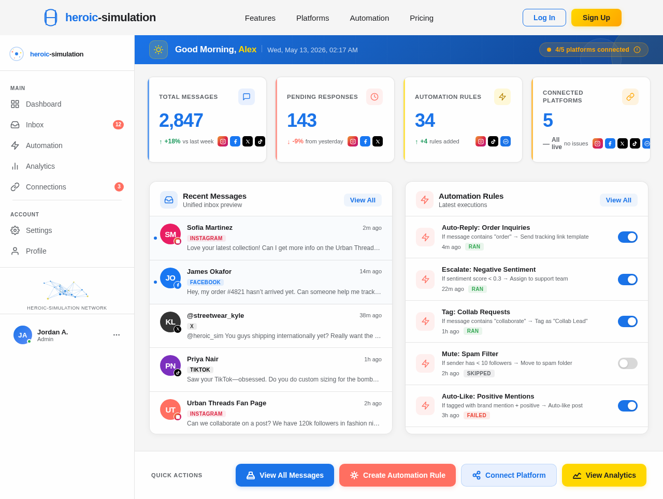Click the SKIPPED status tag
The image size is (663, 499).
coord(479,373)
